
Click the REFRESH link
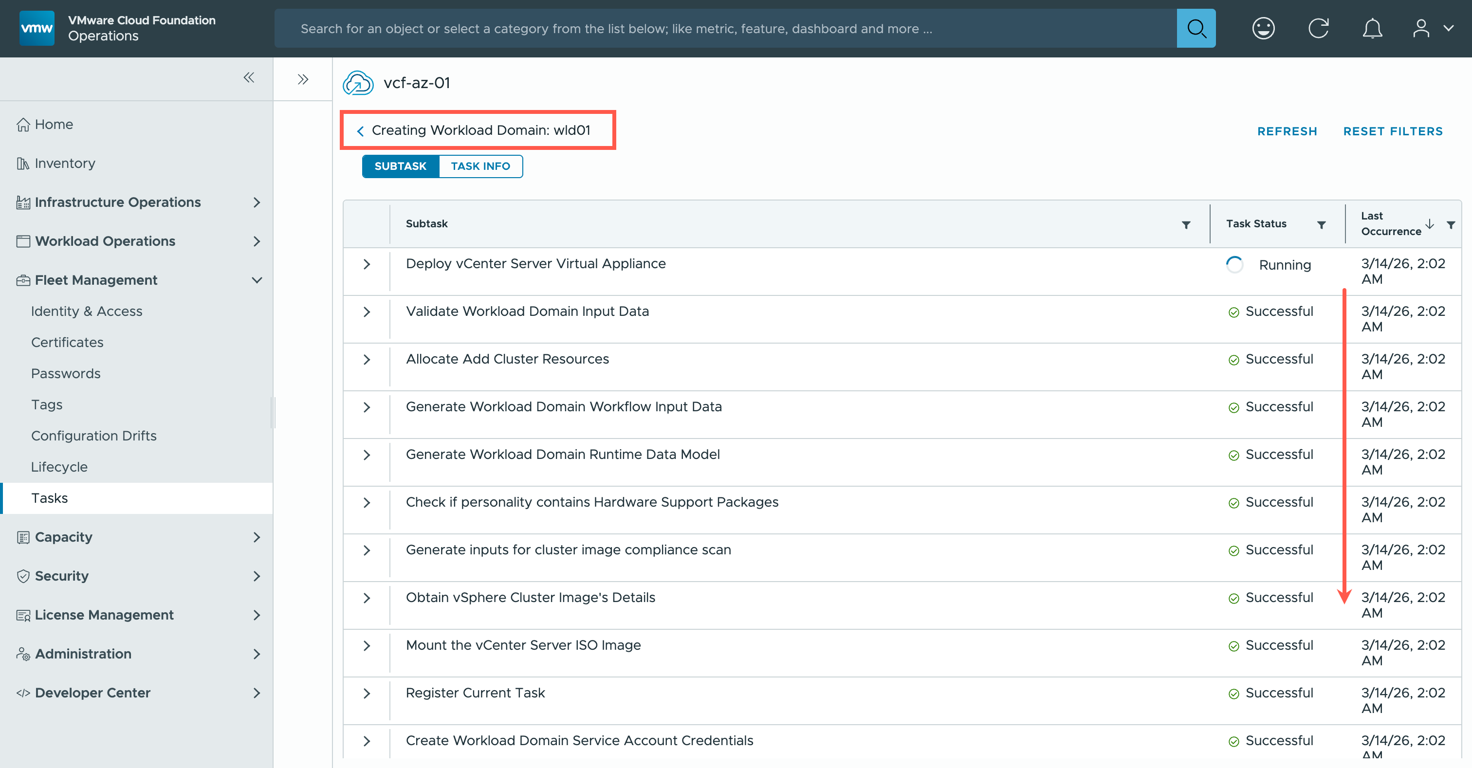1287,131
